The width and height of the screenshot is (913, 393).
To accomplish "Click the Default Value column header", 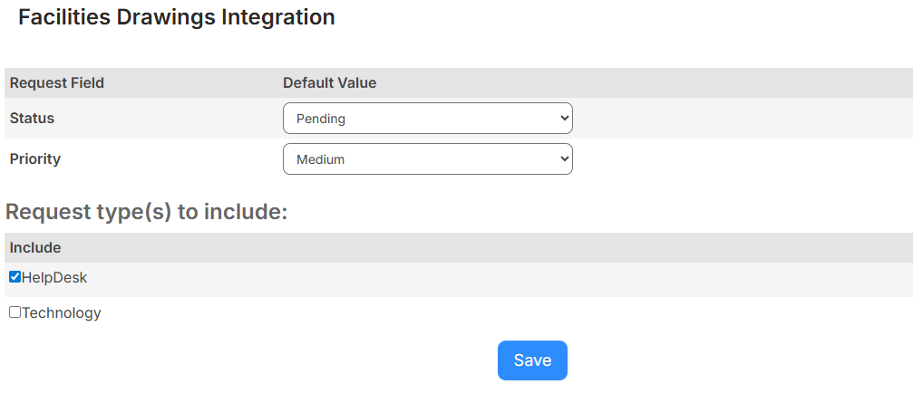I will [x=329, y=83].
